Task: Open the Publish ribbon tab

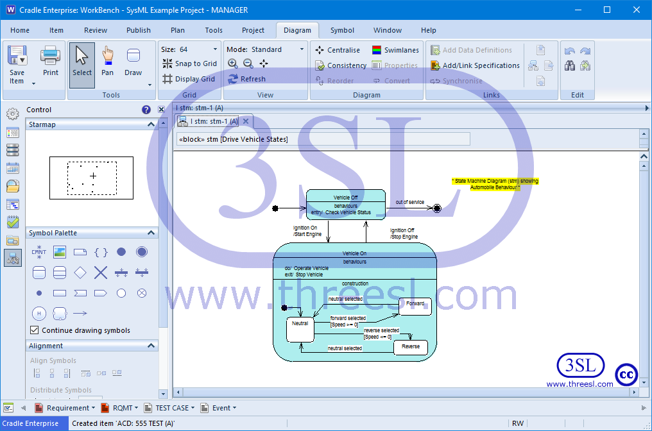Action: 139,30
